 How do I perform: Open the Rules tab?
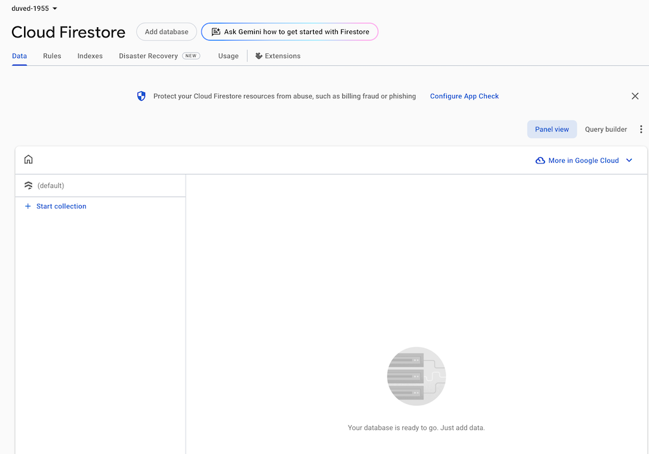point(52,56)
